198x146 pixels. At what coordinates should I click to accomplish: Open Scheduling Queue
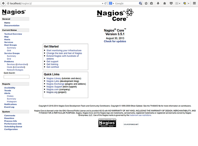[13, 126]
